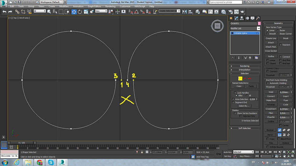Click the Boolean button

[x=270, y=130]
